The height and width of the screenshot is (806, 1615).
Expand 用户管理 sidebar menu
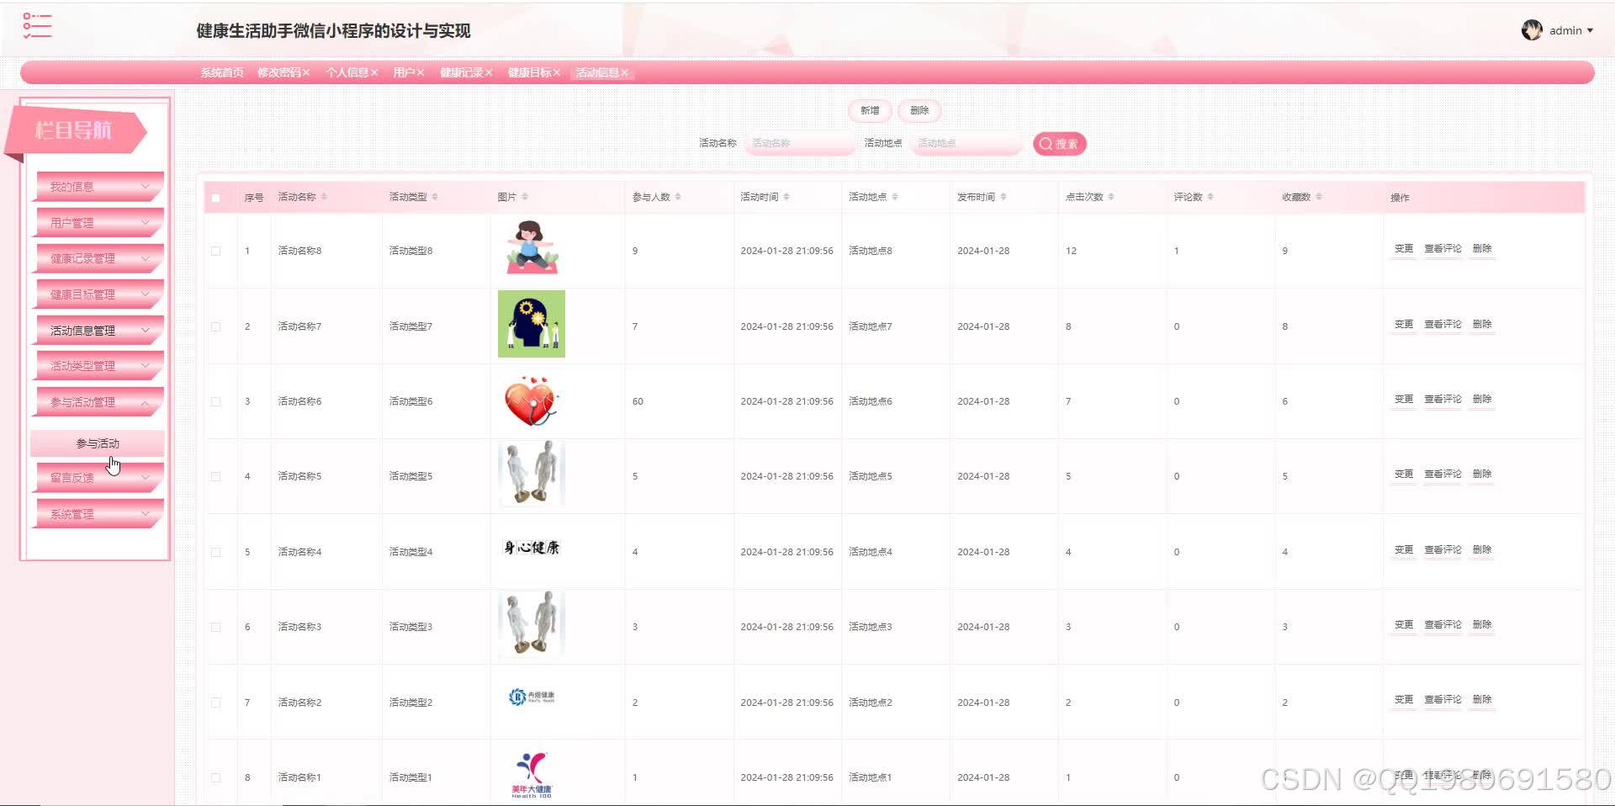(x=98, y=223)
